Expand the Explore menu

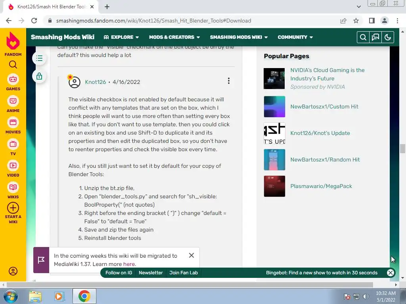pyautogui.click(x=121, y=37)
